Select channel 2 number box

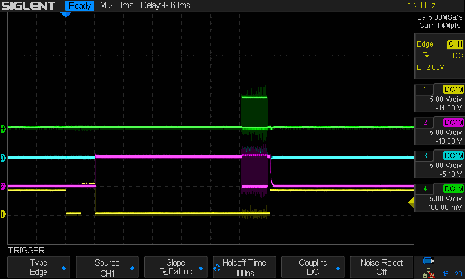tap(424, 123)
